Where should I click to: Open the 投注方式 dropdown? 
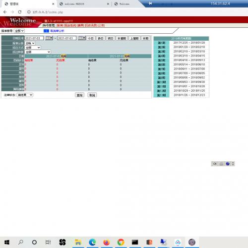click(33, 48)
